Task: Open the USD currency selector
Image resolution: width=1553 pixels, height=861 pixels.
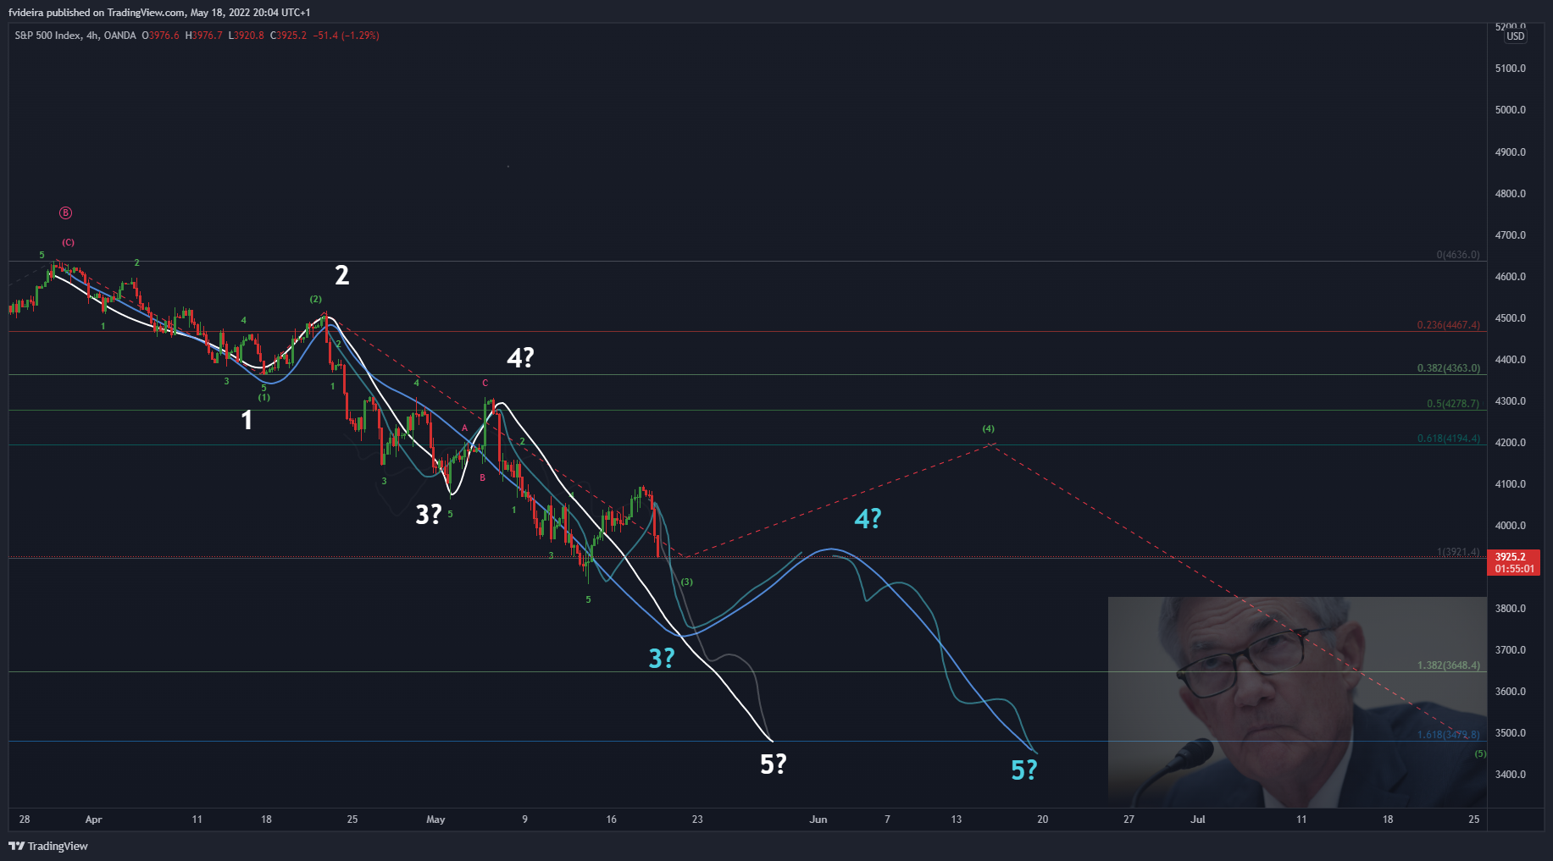Action: [1515, 36]
